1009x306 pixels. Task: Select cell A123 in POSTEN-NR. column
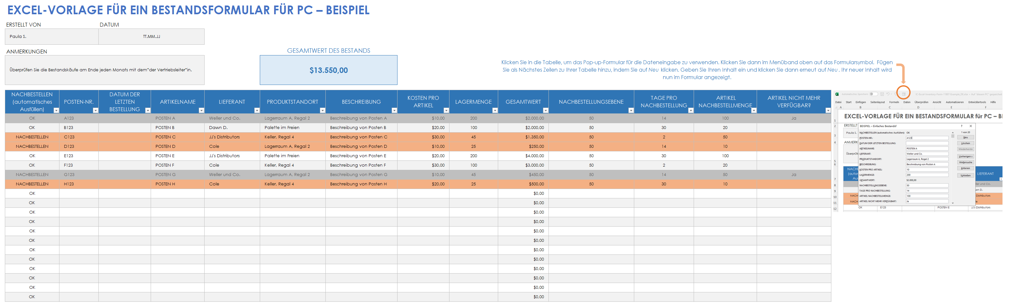[79, 118]
